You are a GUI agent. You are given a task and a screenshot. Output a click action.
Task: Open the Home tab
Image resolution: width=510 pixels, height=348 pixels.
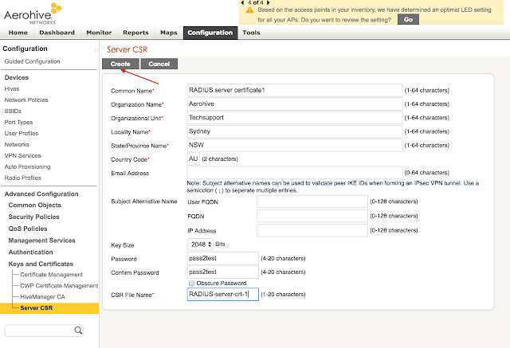[18, 33]
